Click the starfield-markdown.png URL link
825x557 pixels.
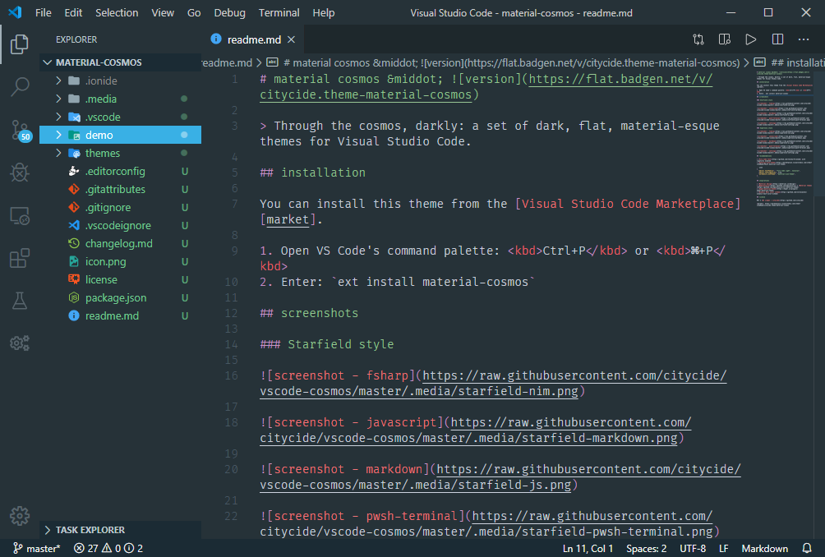pos(469,438)
